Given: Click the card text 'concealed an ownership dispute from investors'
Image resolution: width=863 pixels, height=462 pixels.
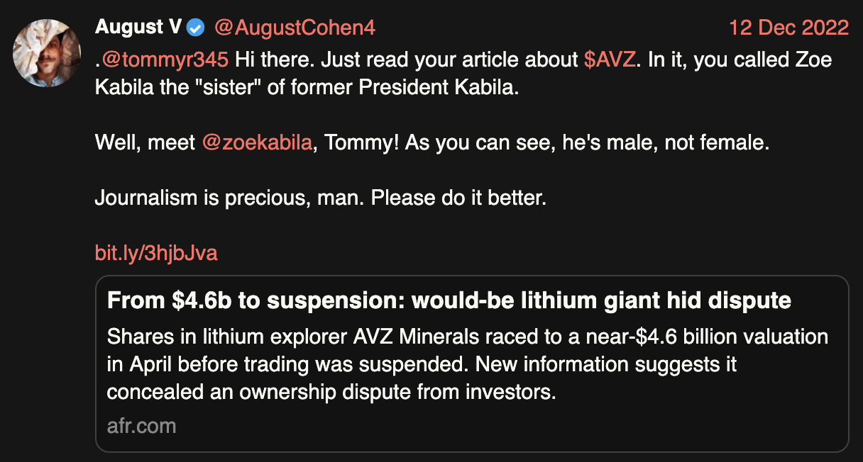Looking at the screenshot, I should 331,392.
